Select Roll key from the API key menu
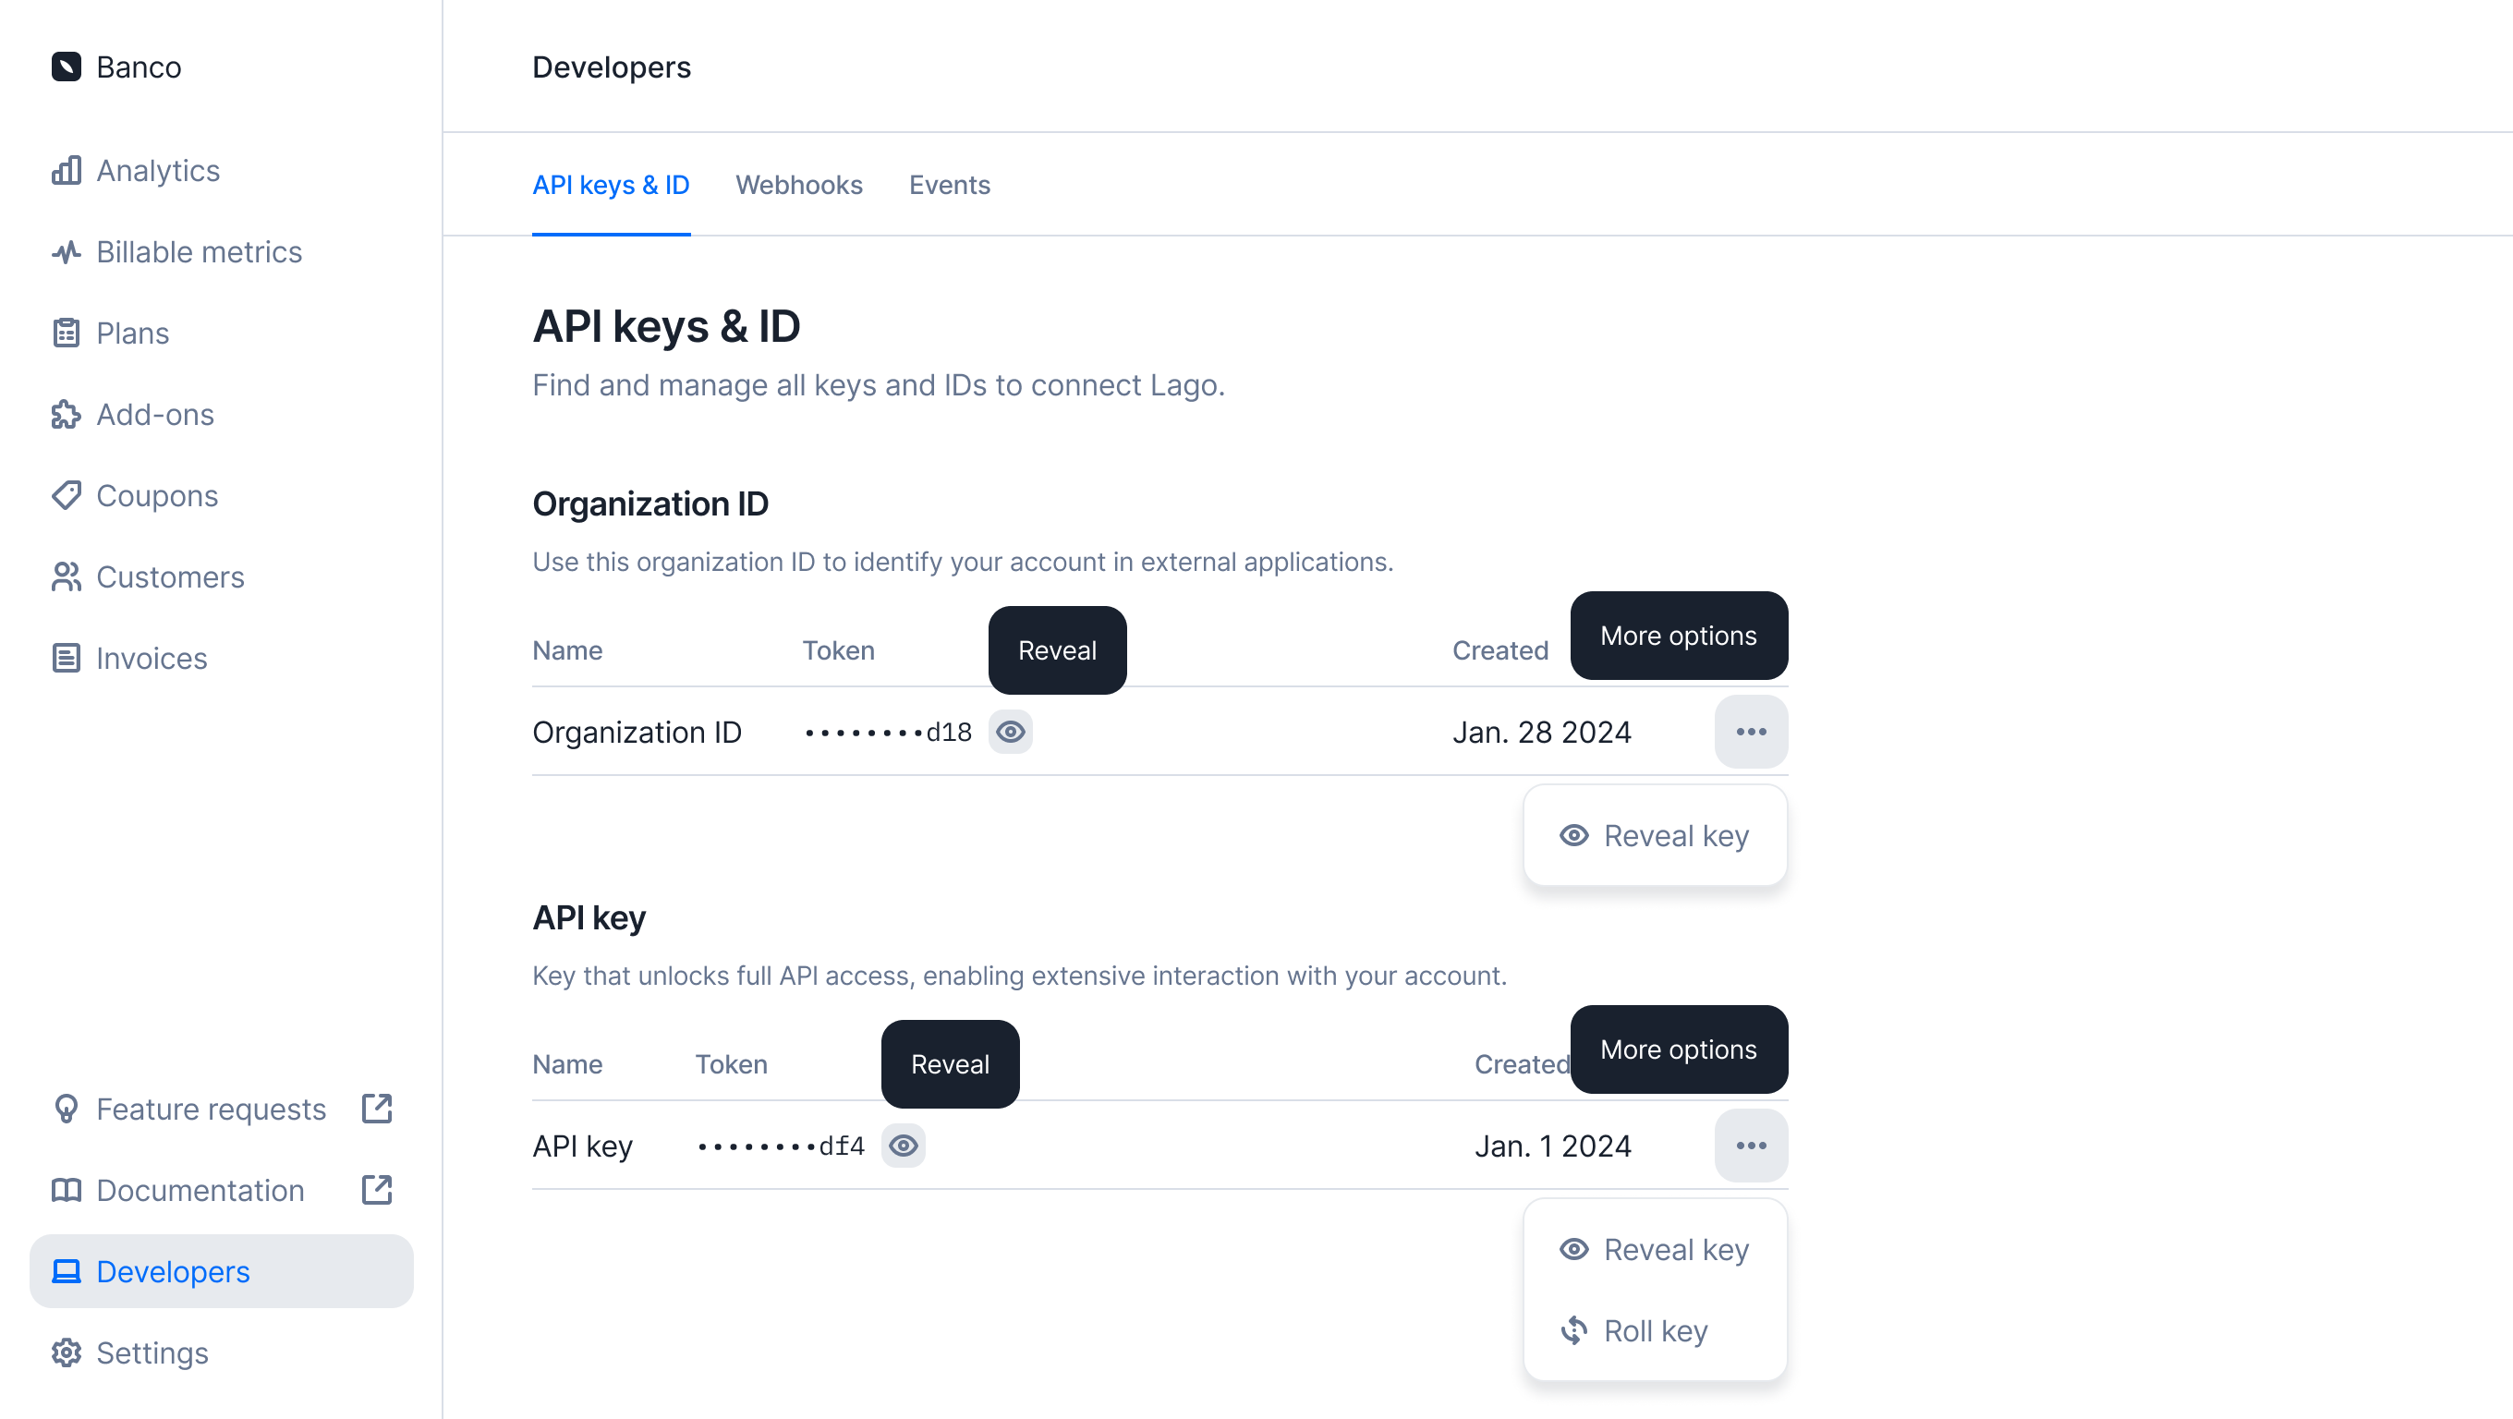Viewport: 2513px width, 1419px height. tap(1656, 1330)
